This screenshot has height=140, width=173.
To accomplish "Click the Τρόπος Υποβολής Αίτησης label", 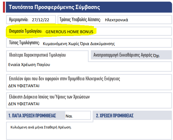I will click(80, 20).
